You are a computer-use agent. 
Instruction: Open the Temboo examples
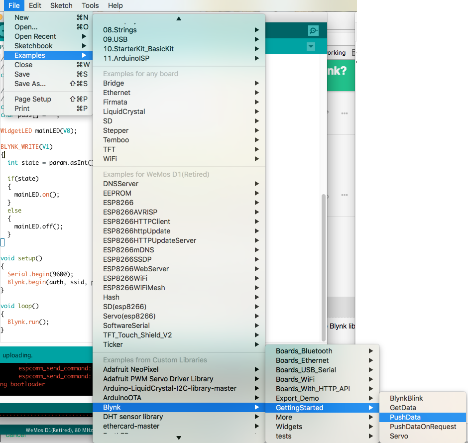coord(179,140)
